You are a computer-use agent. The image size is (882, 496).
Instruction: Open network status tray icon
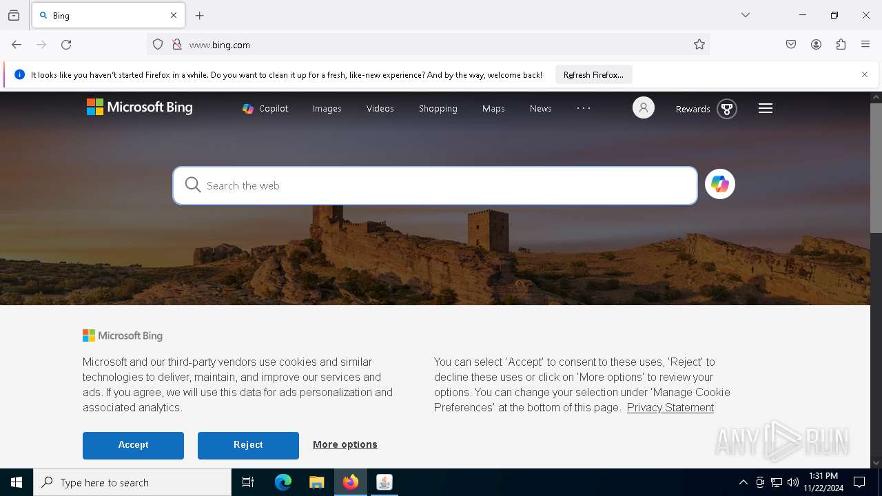pyautogui.click(x=777, y=482)
